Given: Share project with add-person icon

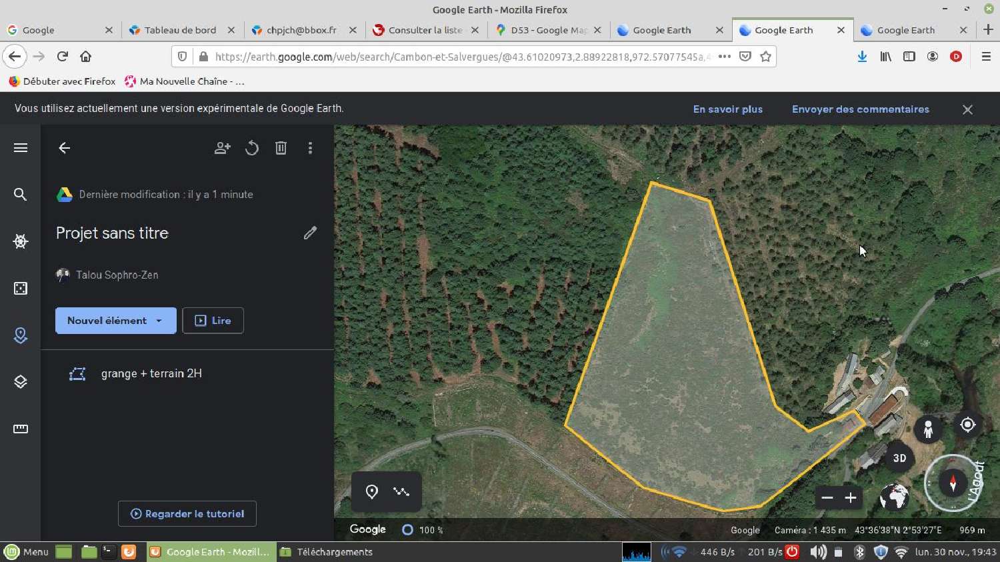Looking at the screenshot, I should tap(223, 148).
